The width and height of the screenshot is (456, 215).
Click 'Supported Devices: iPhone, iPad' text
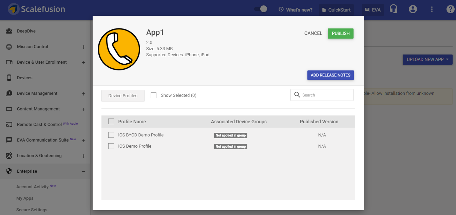[x=178, y=55]
